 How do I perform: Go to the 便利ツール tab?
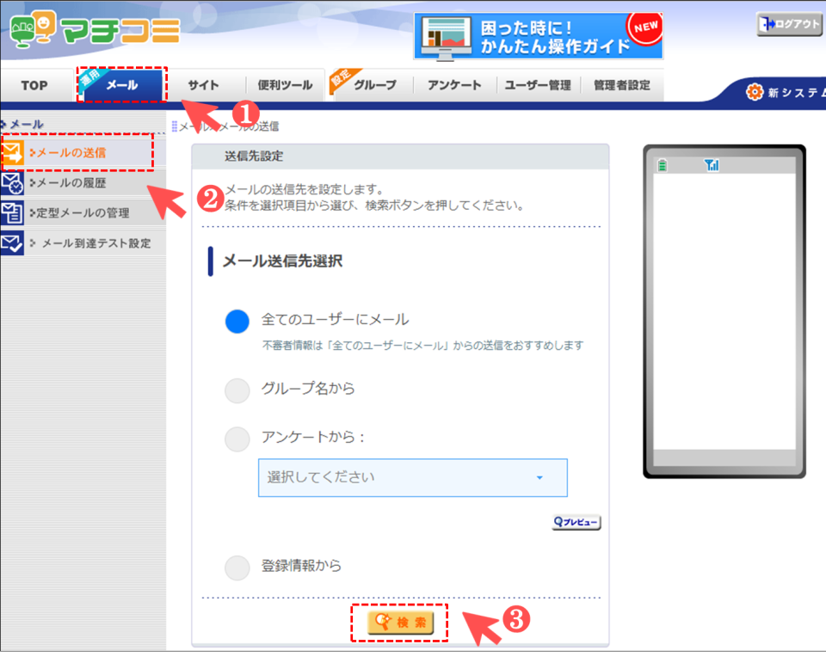coord(285,85)
